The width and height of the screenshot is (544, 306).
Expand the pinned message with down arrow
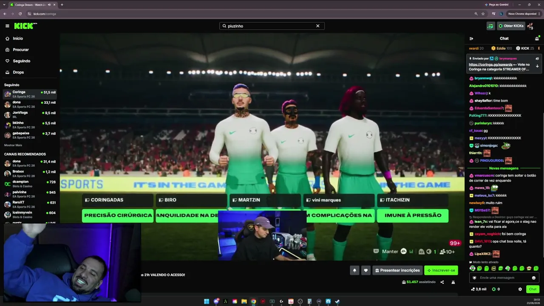(537, 66)
